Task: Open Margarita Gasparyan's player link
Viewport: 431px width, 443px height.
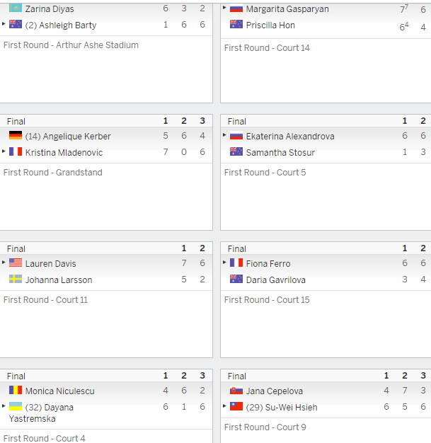Action: [287, 9]
